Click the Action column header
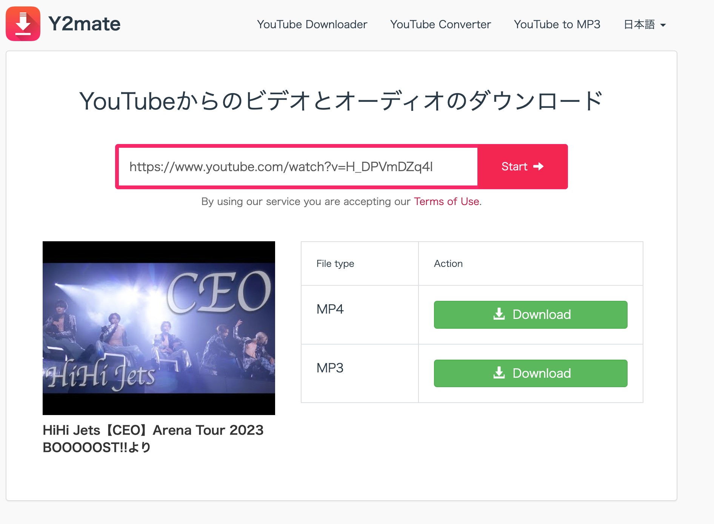Image resolution: width=714 pixels, height=524 pixels. pyautogui.click(x=531, y=264)
